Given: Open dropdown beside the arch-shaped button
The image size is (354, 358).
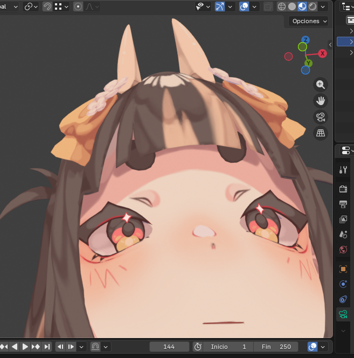Looking at the screenshot, I should point(106,347).
